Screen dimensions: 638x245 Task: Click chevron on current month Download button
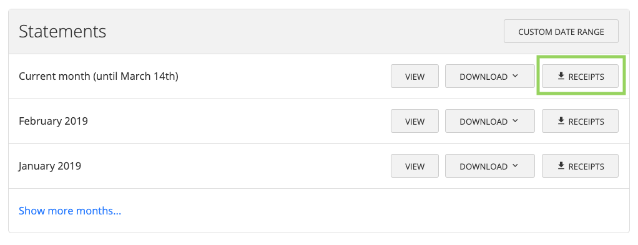(515, 76)
